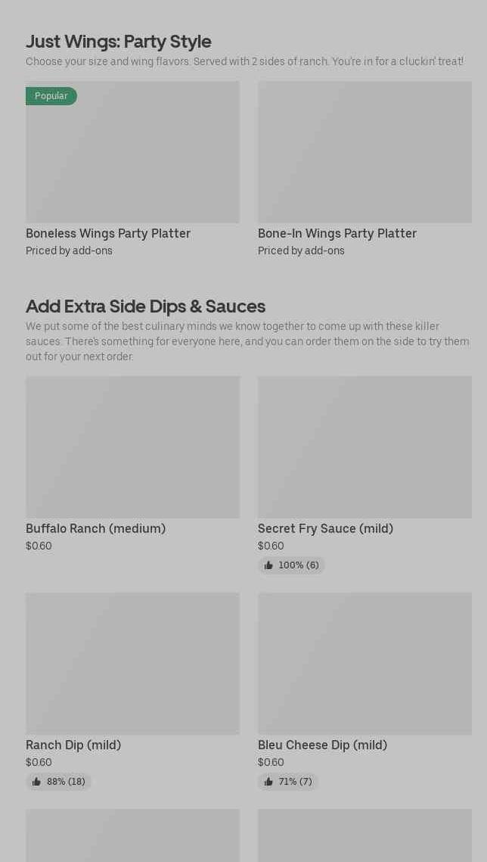
Task: Choose the Buffalo Ranch (medium) item name
Action: tap(95, 529)
